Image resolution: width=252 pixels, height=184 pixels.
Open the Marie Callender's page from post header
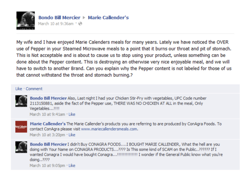(109, 17)
